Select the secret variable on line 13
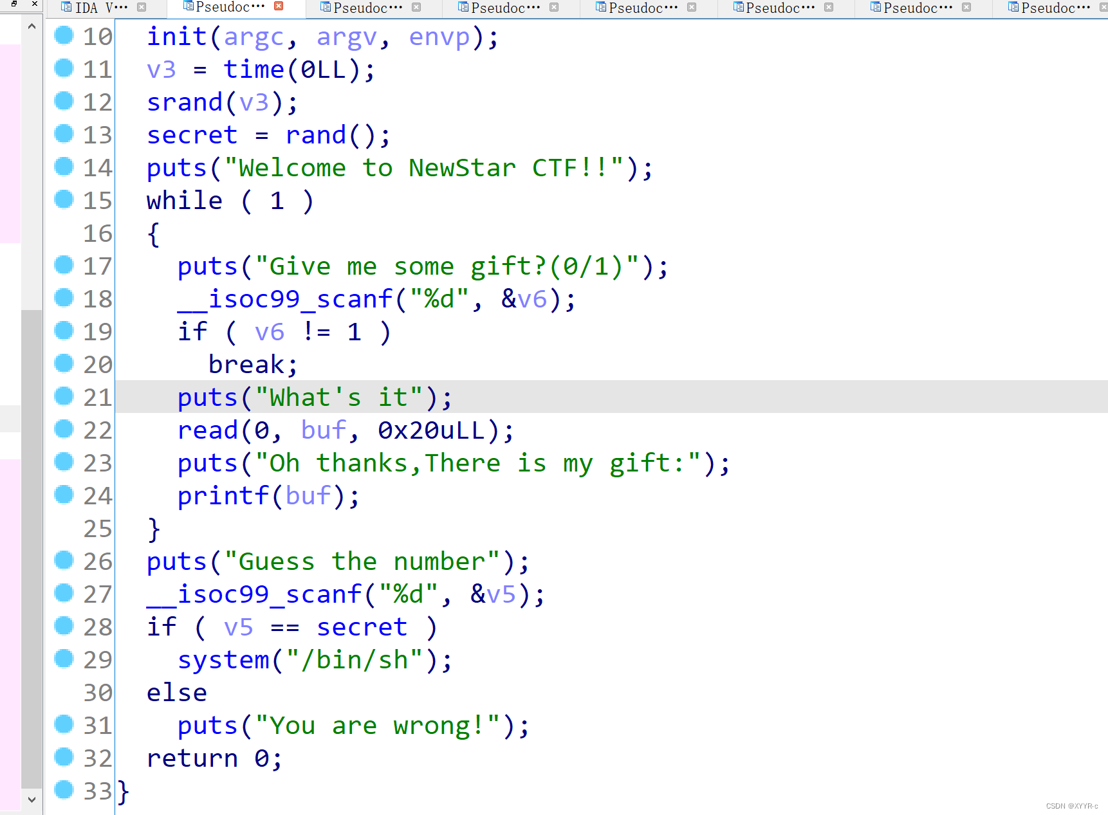The image size is (1108, 815). click(x=192, y=135)
